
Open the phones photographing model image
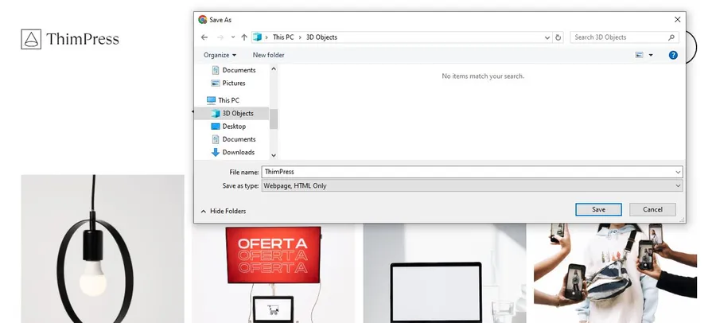[x=615, y=273]
